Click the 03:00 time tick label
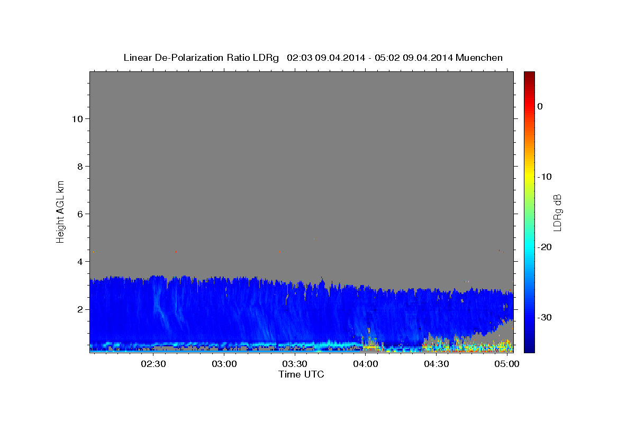The width and height of the screenshot is (635, 423). coord(224,364)
